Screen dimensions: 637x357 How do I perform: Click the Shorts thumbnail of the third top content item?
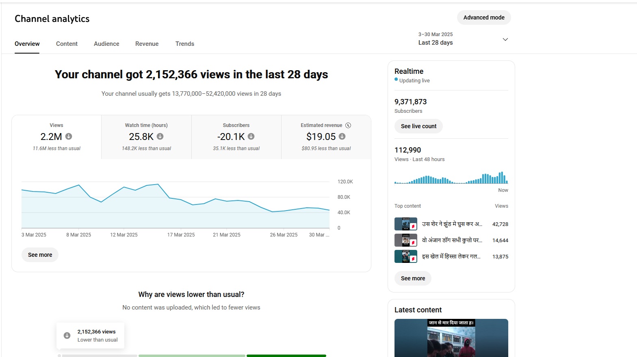pyautogui.click(x=405, y=256)
